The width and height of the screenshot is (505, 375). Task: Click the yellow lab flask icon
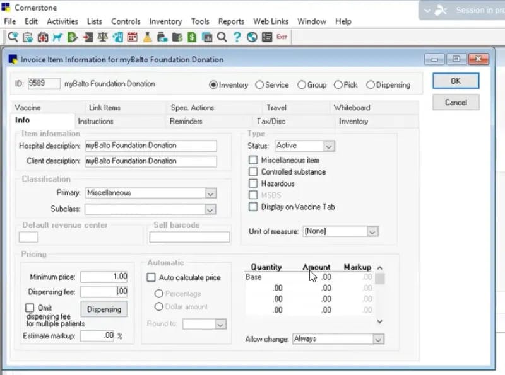tap(147, 37)
